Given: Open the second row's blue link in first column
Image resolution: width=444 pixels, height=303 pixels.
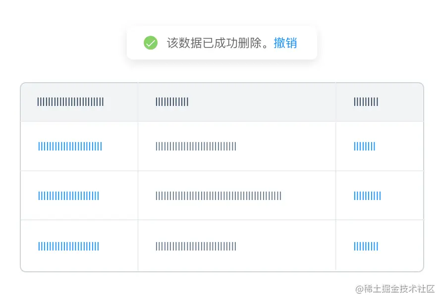Looking at the screenshot, I should click(68, 196).
